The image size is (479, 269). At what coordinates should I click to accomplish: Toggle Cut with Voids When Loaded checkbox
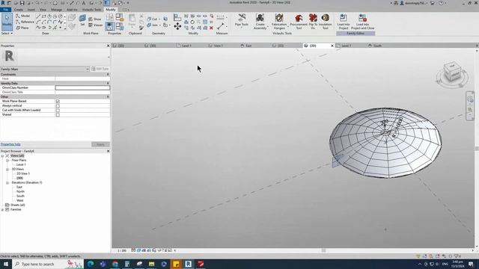click(x=58, y=110)
